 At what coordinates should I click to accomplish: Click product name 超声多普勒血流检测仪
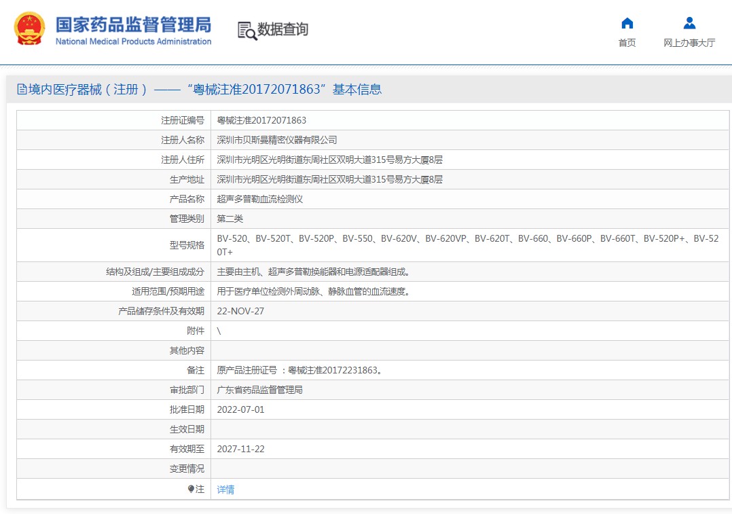click(259, 199)
